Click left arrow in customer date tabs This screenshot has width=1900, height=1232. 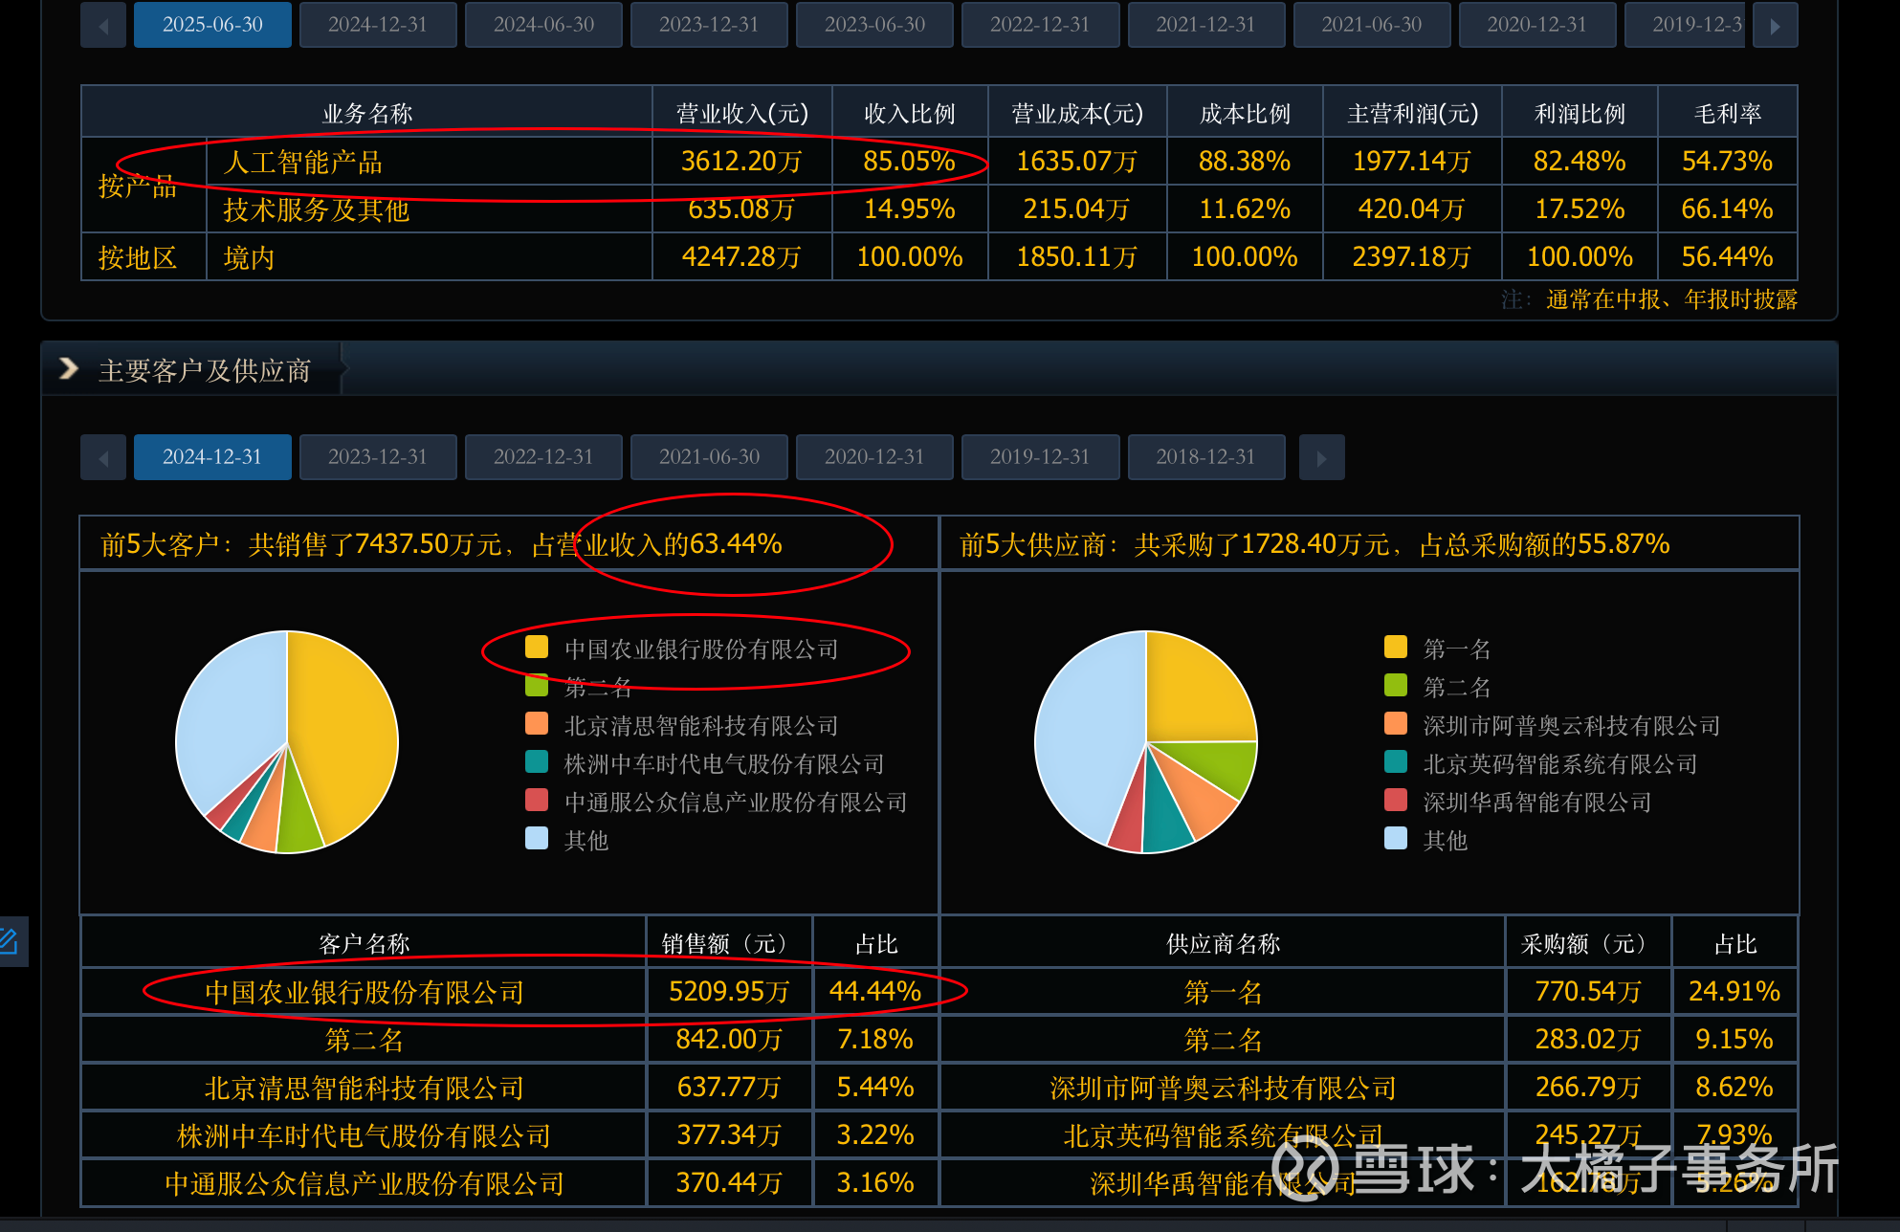[x=103, y=458]
